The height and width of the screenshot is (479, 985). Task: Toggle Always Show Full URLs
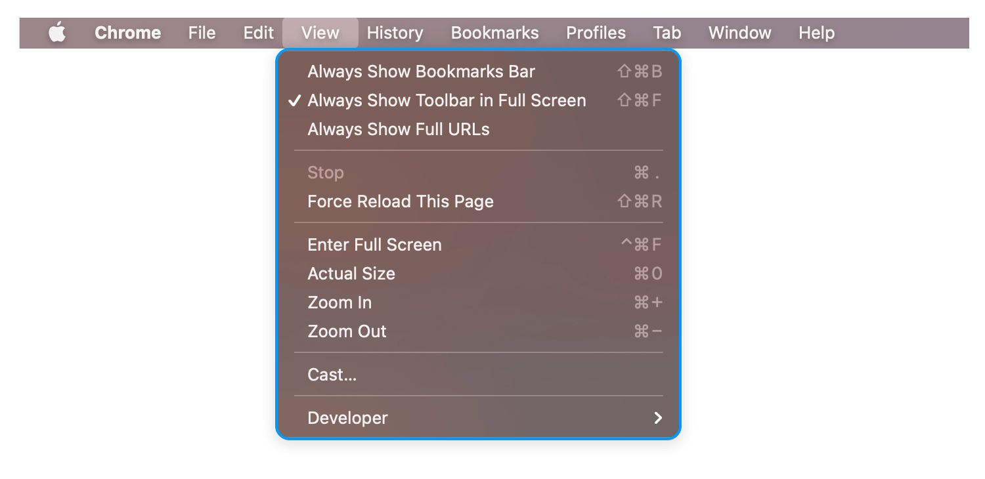click(478, 129)
